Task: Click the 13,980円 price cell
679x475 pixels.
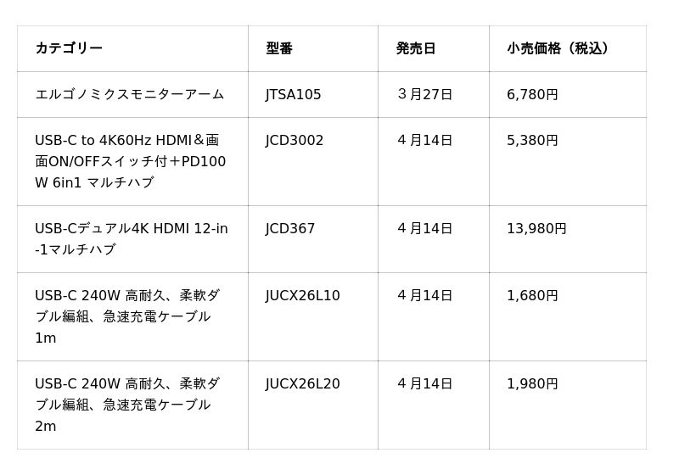Action: pyautogui.click(x=536, y=228)
